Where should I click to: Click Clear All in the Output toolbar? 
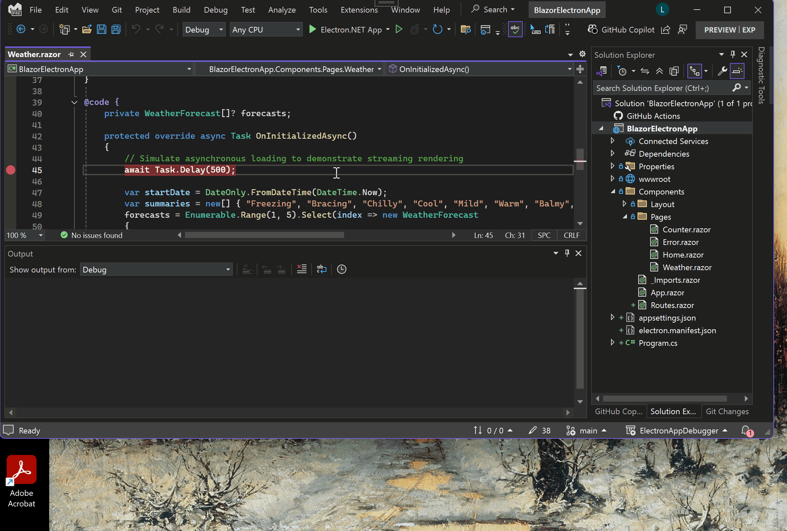point(302,269)
